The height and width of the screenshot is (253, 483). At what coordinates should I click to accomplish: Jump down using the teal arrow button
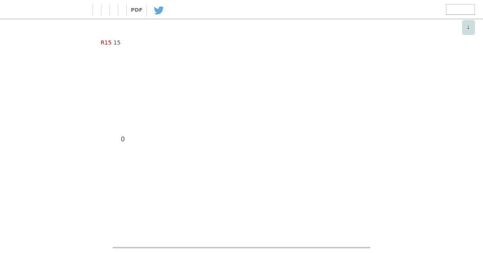click(469, 27)
